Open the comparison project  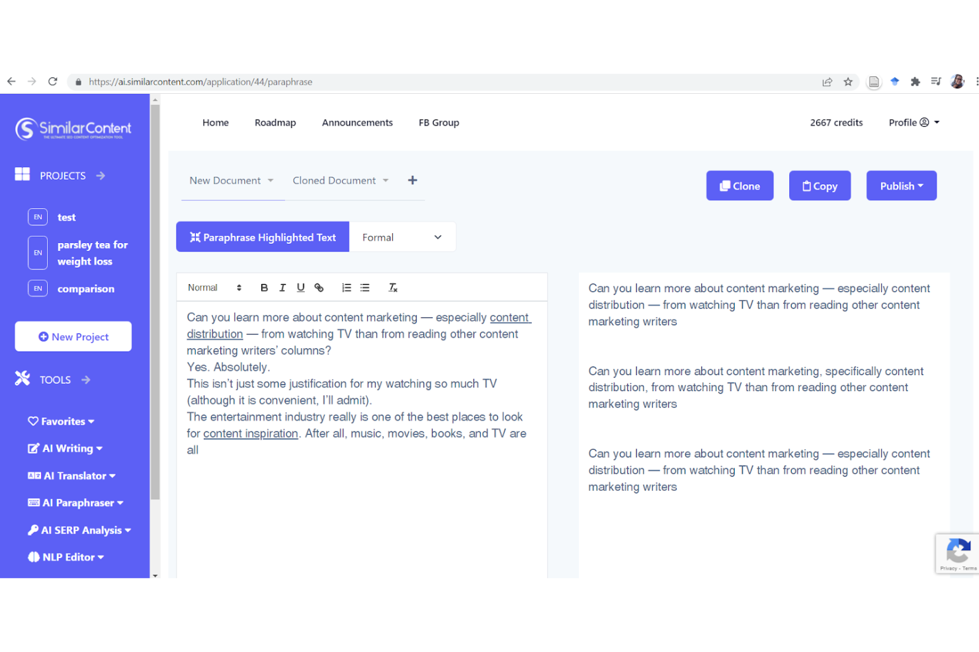pyautogui.click(x=85, y=289)
